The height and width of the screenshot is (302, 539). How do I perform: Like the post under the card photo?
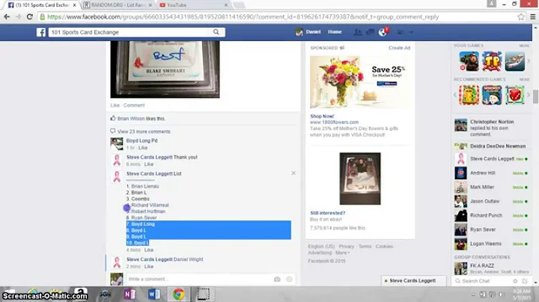point(115,105)
